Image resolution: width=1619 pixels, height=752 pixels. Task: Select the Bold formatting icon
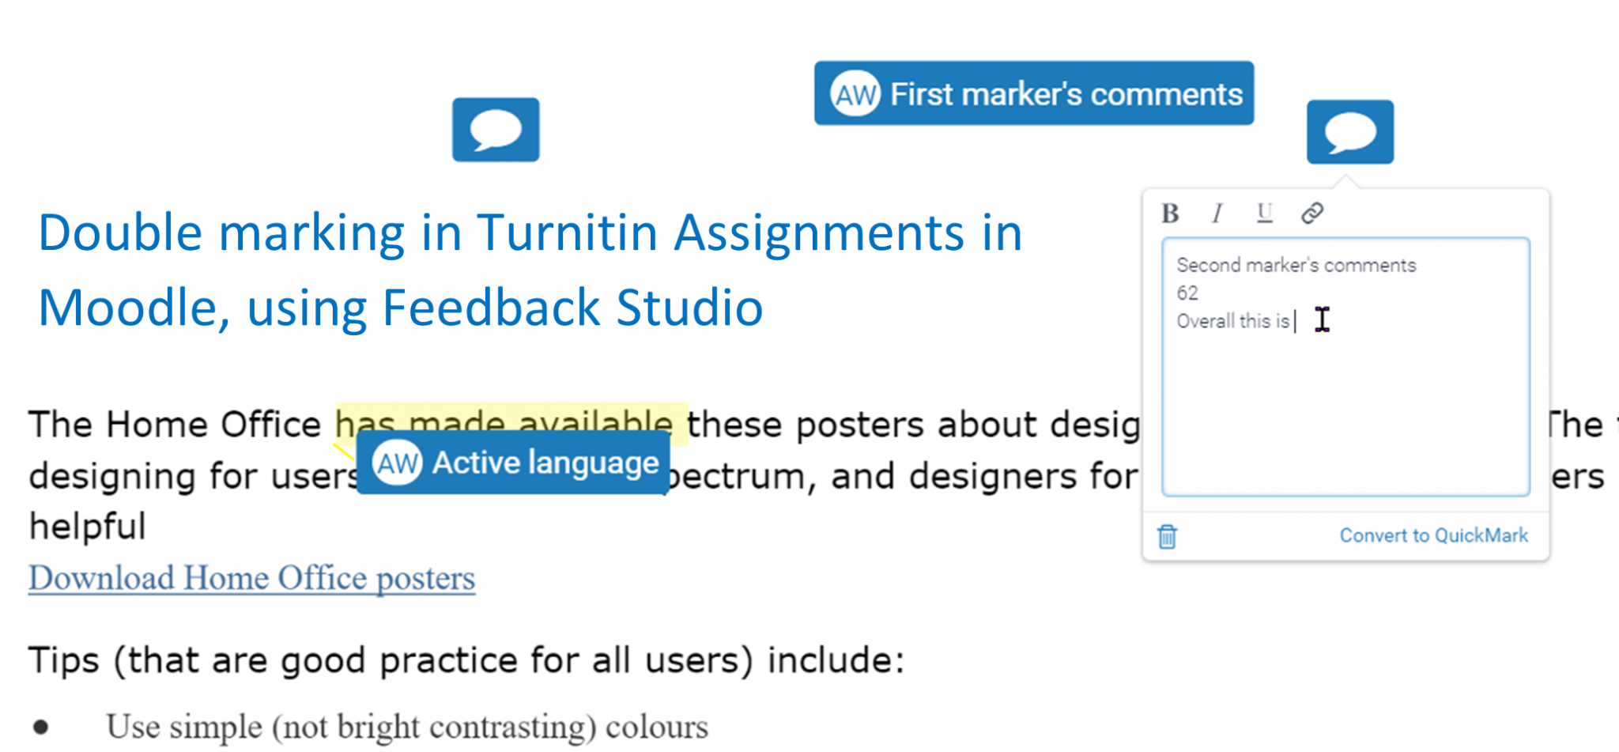[x=1169, y=213]
